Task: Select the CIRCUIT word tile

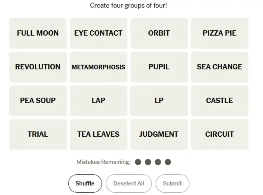Action: (x=220, y=134)
